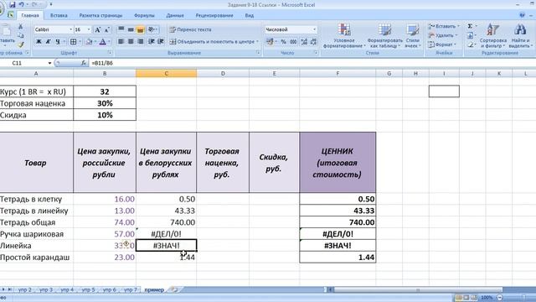This screenshot has height=302, width=536.
Task: Switch to Разметка страницы ribbon tab
Action: [x=100, y=15]
